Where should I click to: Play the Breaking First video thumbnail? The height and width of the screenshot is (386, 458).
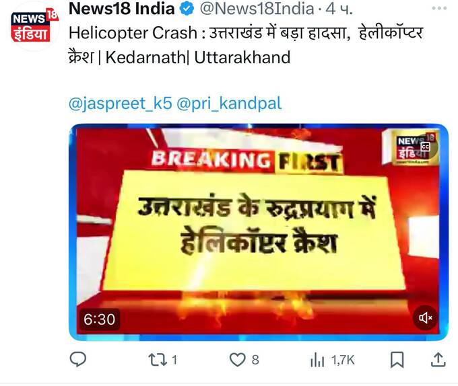258,233
